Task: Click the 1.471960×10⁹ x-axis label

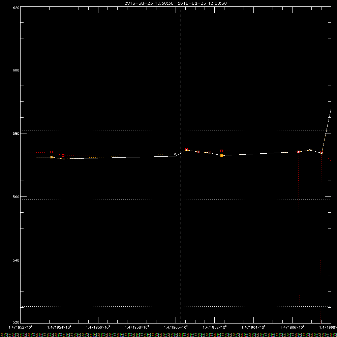Action: click(176, 327)
